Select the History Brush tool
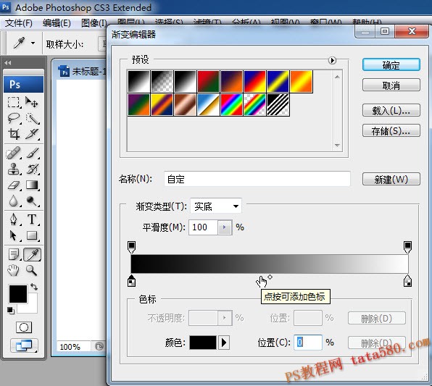 click(x=32, y=169)
